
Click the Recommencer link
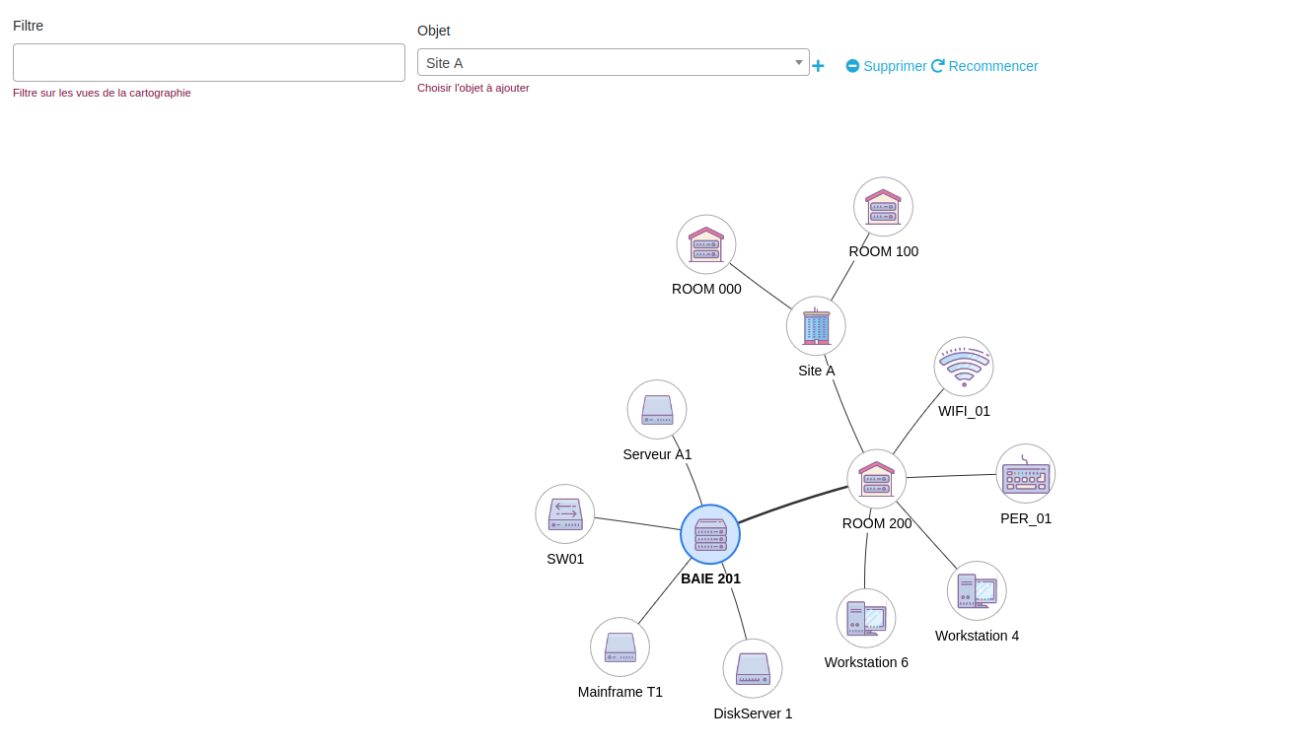(985, 66)
